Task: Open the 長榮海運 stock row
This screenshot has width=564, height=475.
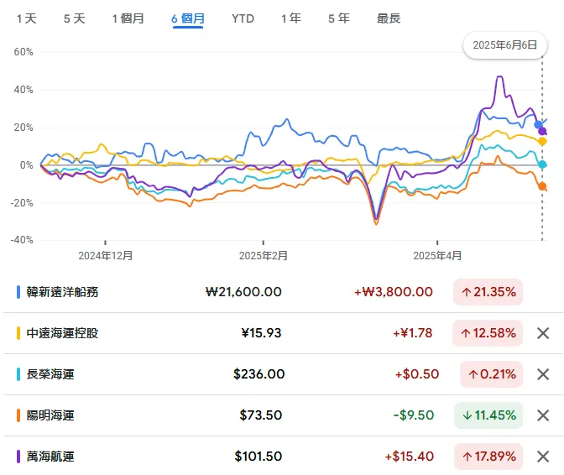Action: 283,374
